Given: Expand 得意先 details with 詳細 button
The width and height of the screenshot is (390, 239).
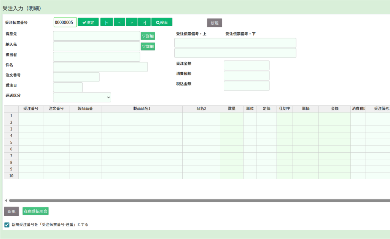Looking at the screenshot, I should pos(148,36).
